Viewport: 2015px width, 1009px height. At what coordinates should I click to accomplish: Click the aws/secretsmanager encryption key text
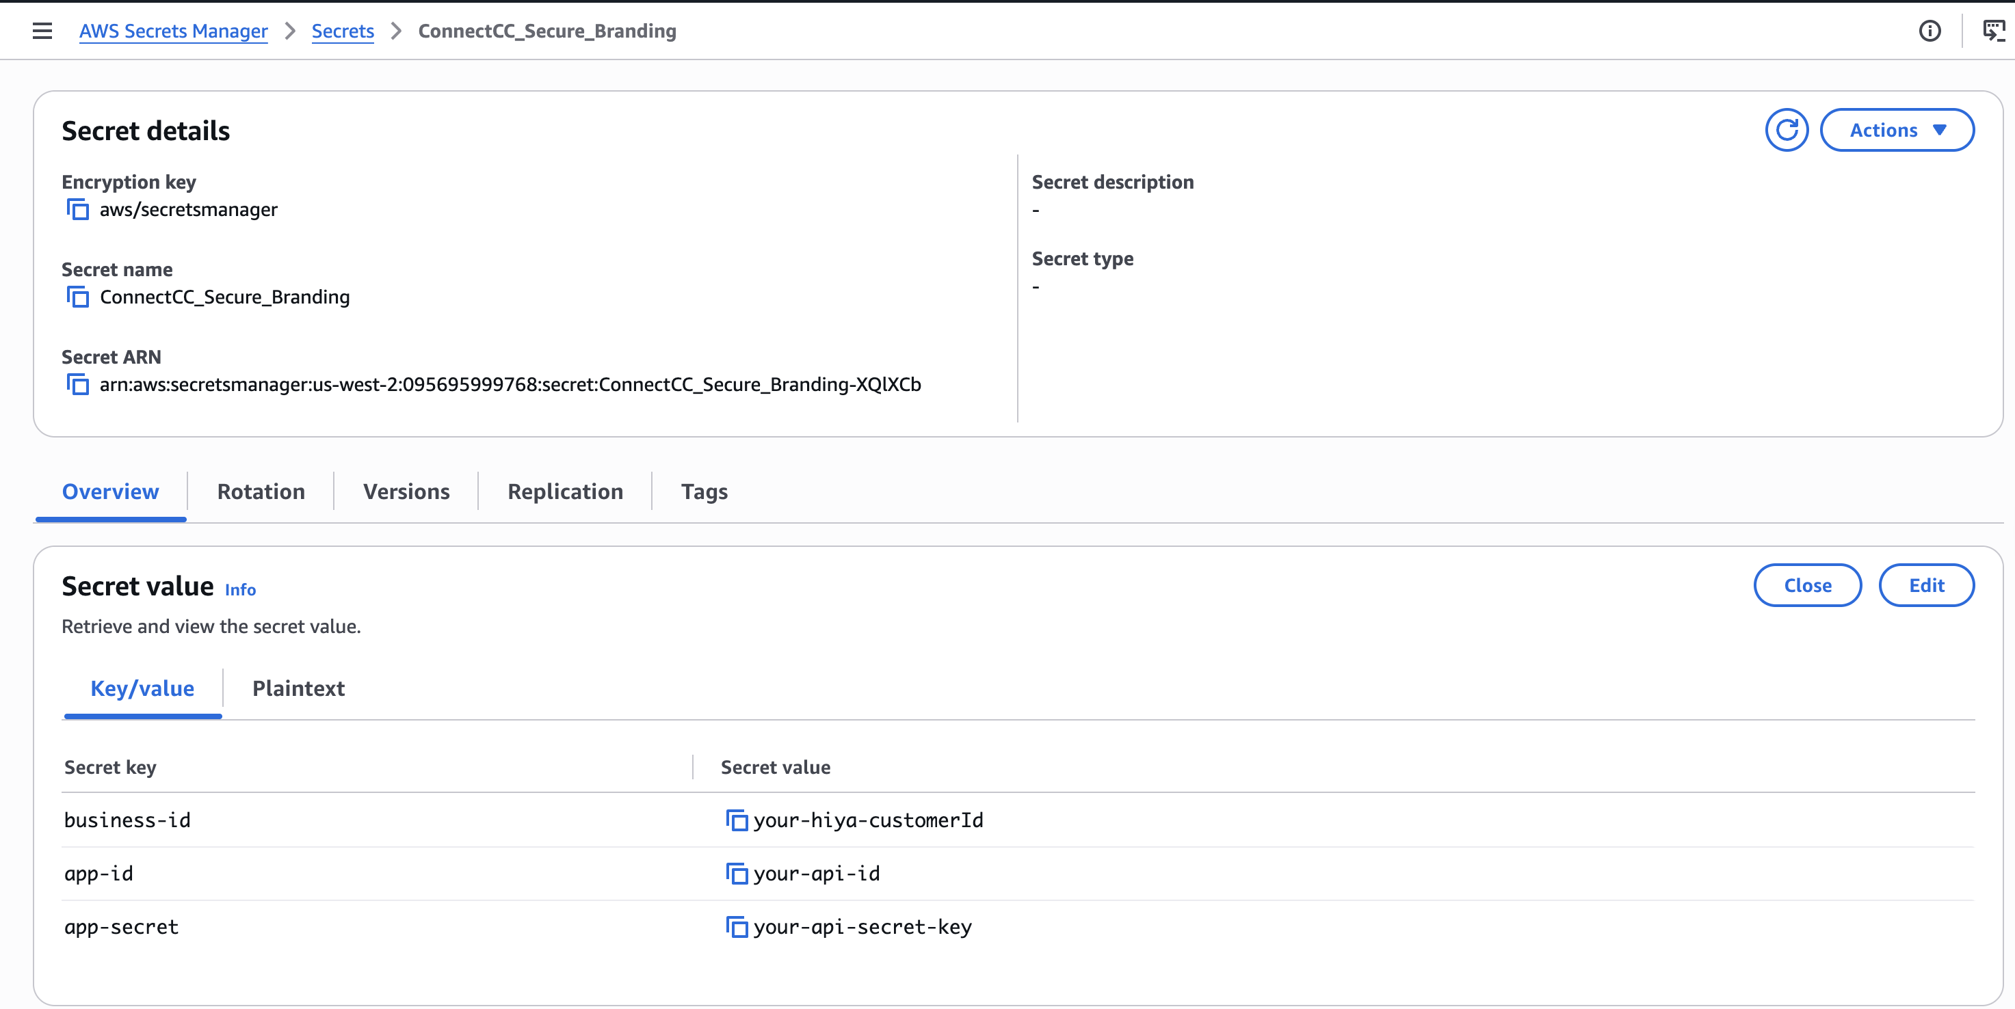(x=189, y=209)
